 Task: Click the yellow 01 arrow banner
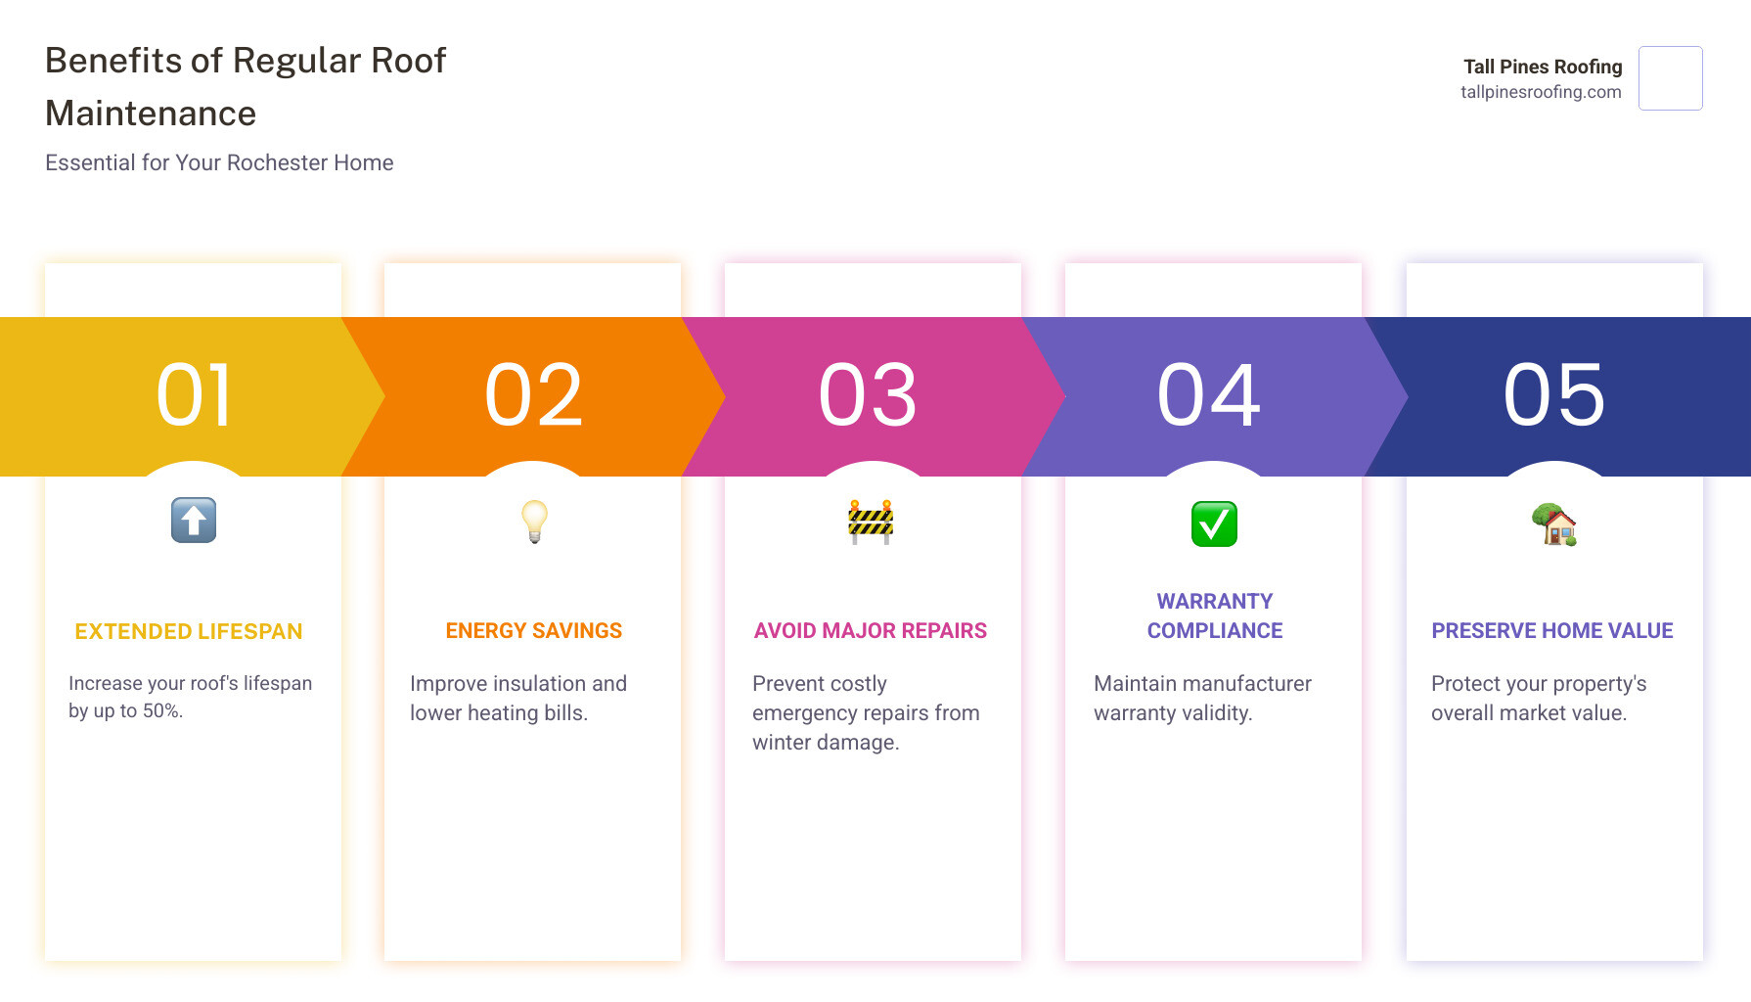194,396
